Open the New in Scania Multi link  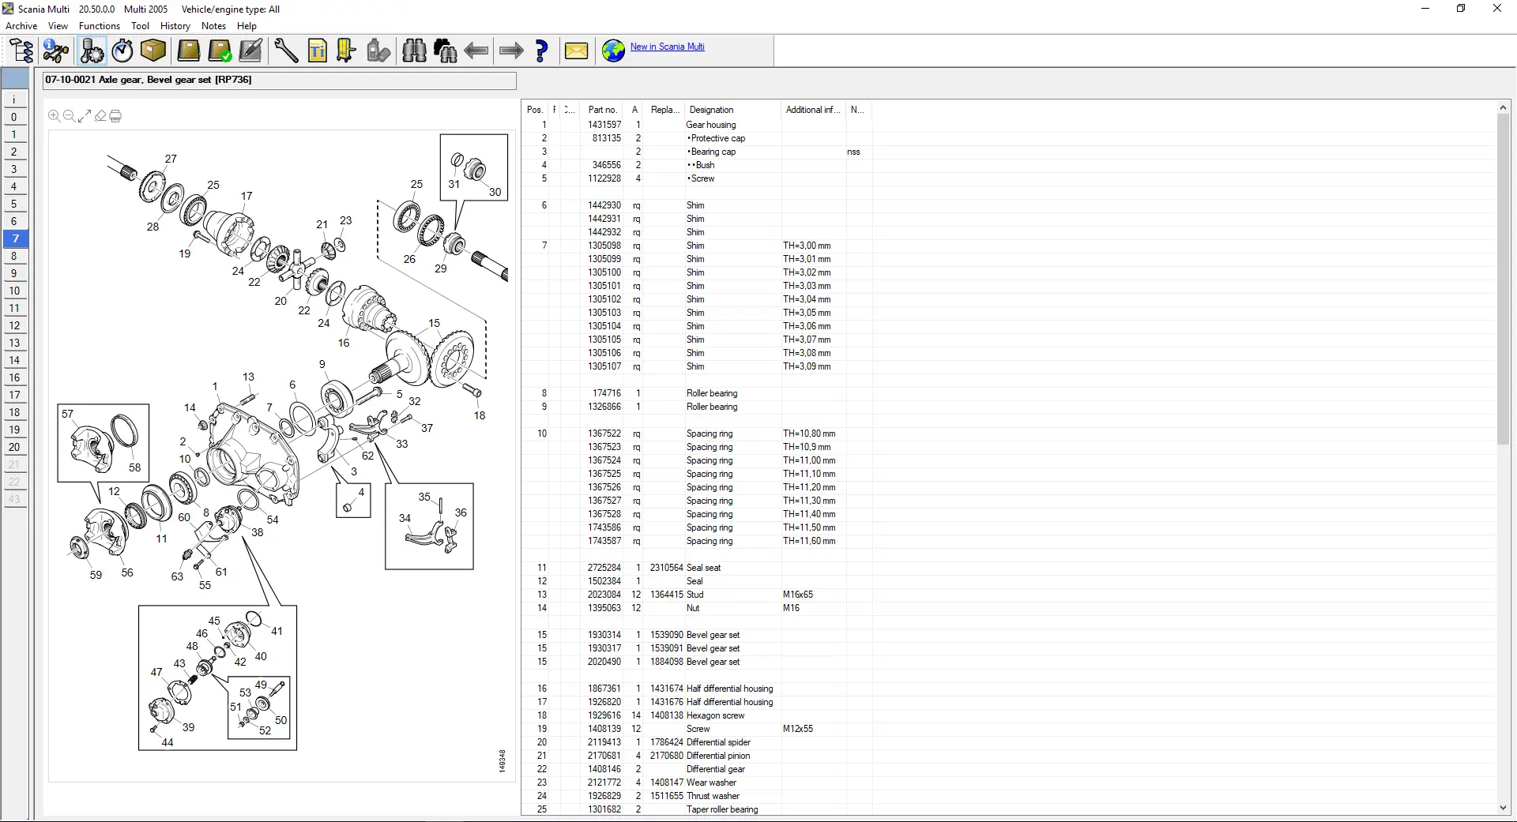[x=667, y=47]
